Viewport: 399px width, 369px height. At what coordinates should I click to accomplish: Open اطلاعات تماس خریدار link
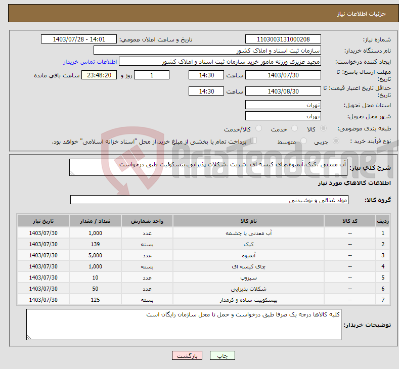tap(90, 62)
